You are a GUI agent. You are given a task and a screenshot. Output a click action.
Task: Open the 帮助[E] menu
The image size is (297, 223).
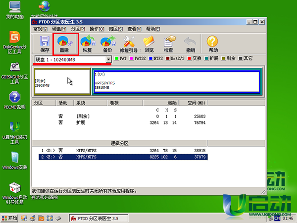pos(153,29)
